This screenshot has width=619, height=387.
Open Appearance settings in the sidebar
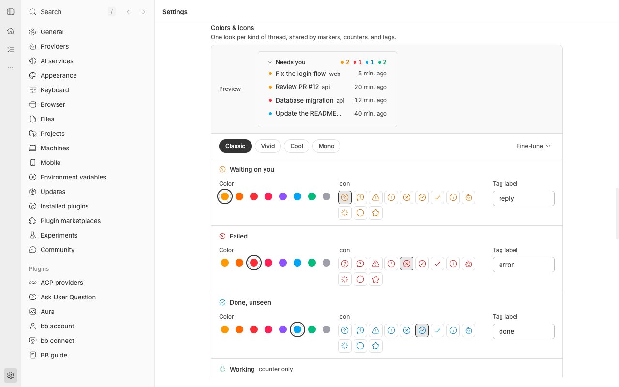pos(89,75)
